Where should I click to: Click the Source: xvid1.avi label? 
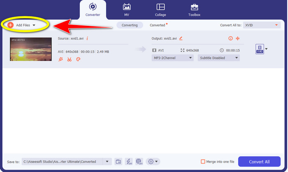(x=70, y=39)
